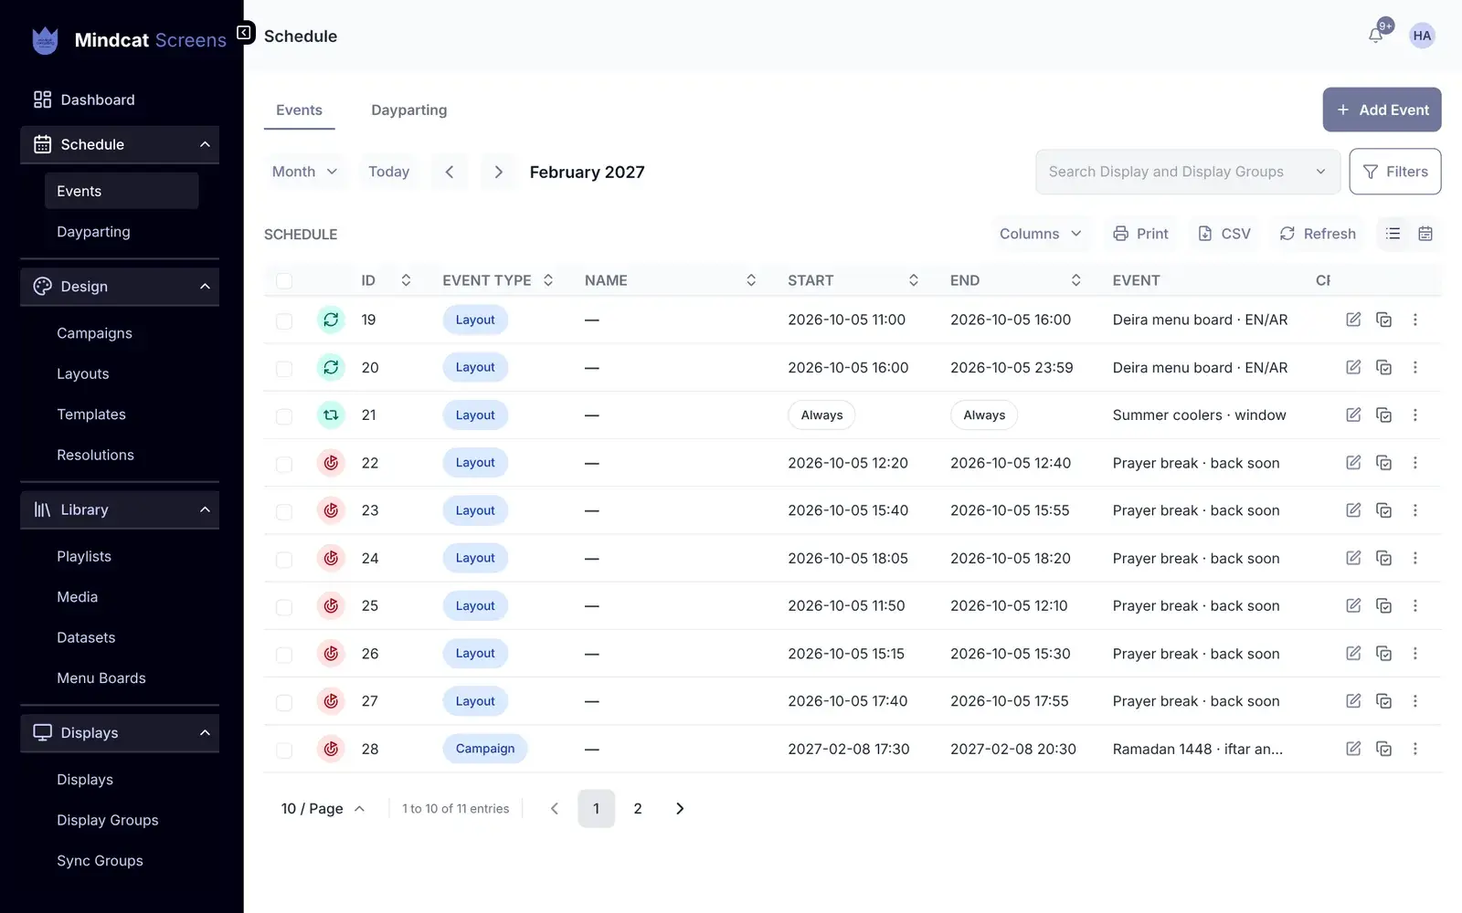
Task: Collapse the Library sidebar section
Action: 120,509
